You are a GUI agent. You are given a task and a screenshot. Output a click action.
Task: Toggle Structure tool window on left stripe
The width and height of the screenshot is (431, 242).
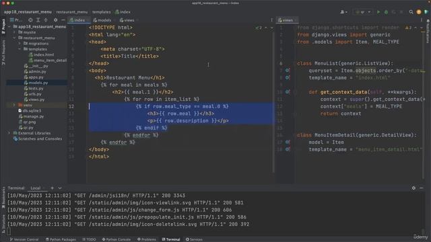(x=3, y=224)
